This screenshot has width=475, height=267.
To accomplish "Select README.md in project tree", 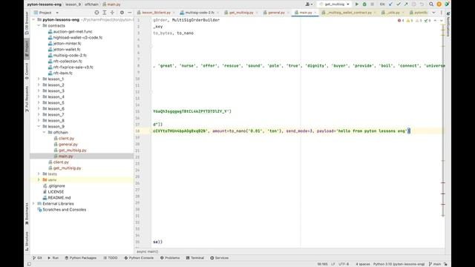I will pyautogui.click(x=59, y=198).
